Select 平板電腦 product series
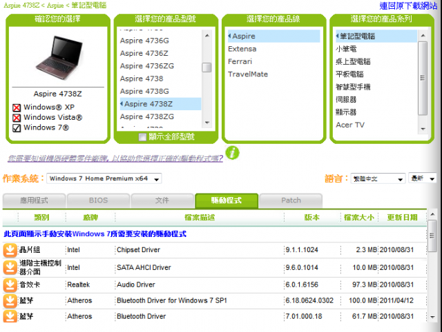Screen dimensions: 442x332 coord(349,74)
